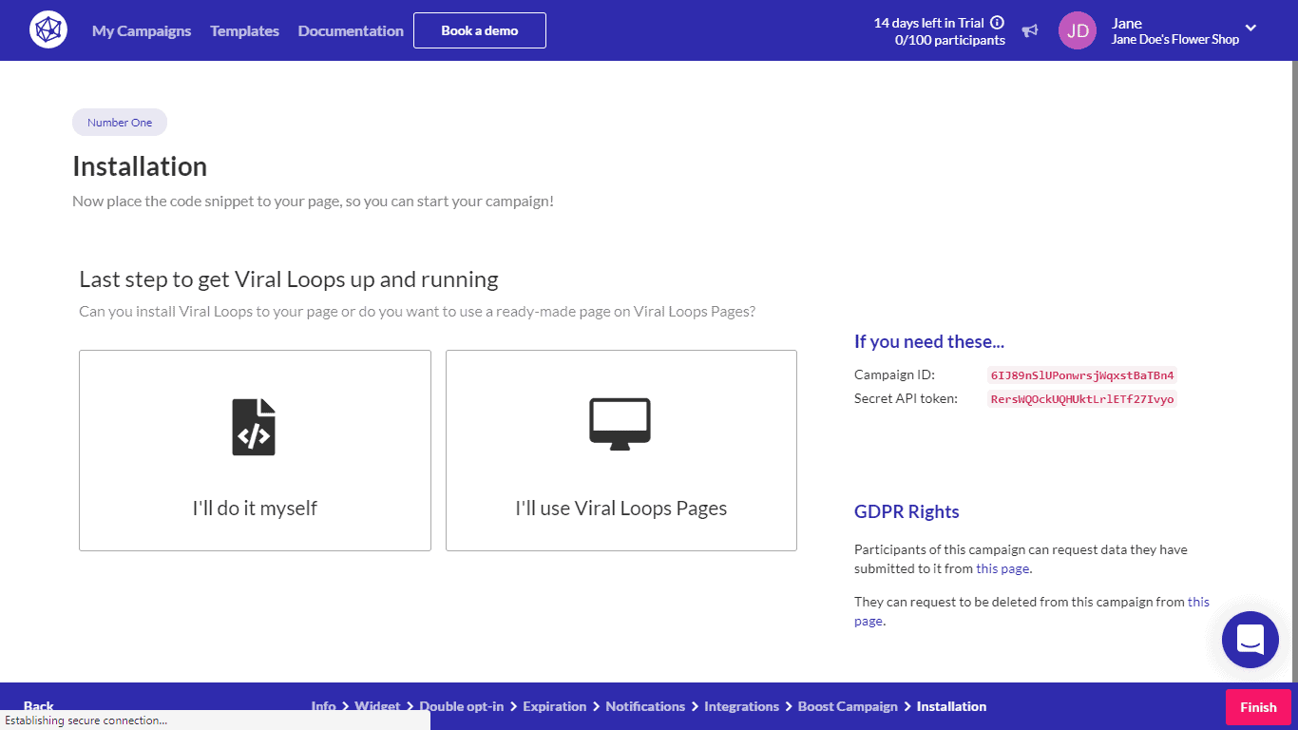Expand the account dropdown chevron
Screen dimensions: 1298x730
click(1250, 28)
